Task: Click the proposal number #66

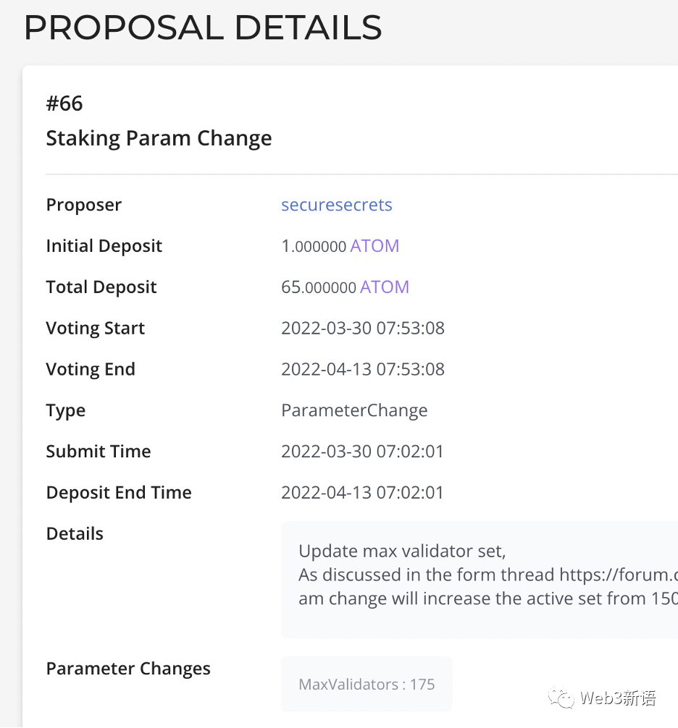Action: [x=64, y=103]
